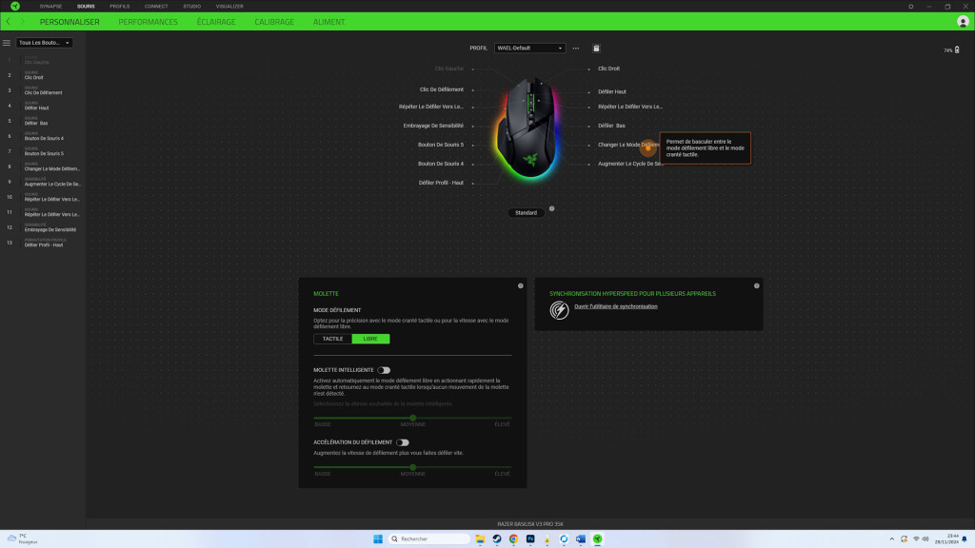Screen dimensions: 975x548
Task: Open the Studio top menu tab
Action: click(191, 7)
